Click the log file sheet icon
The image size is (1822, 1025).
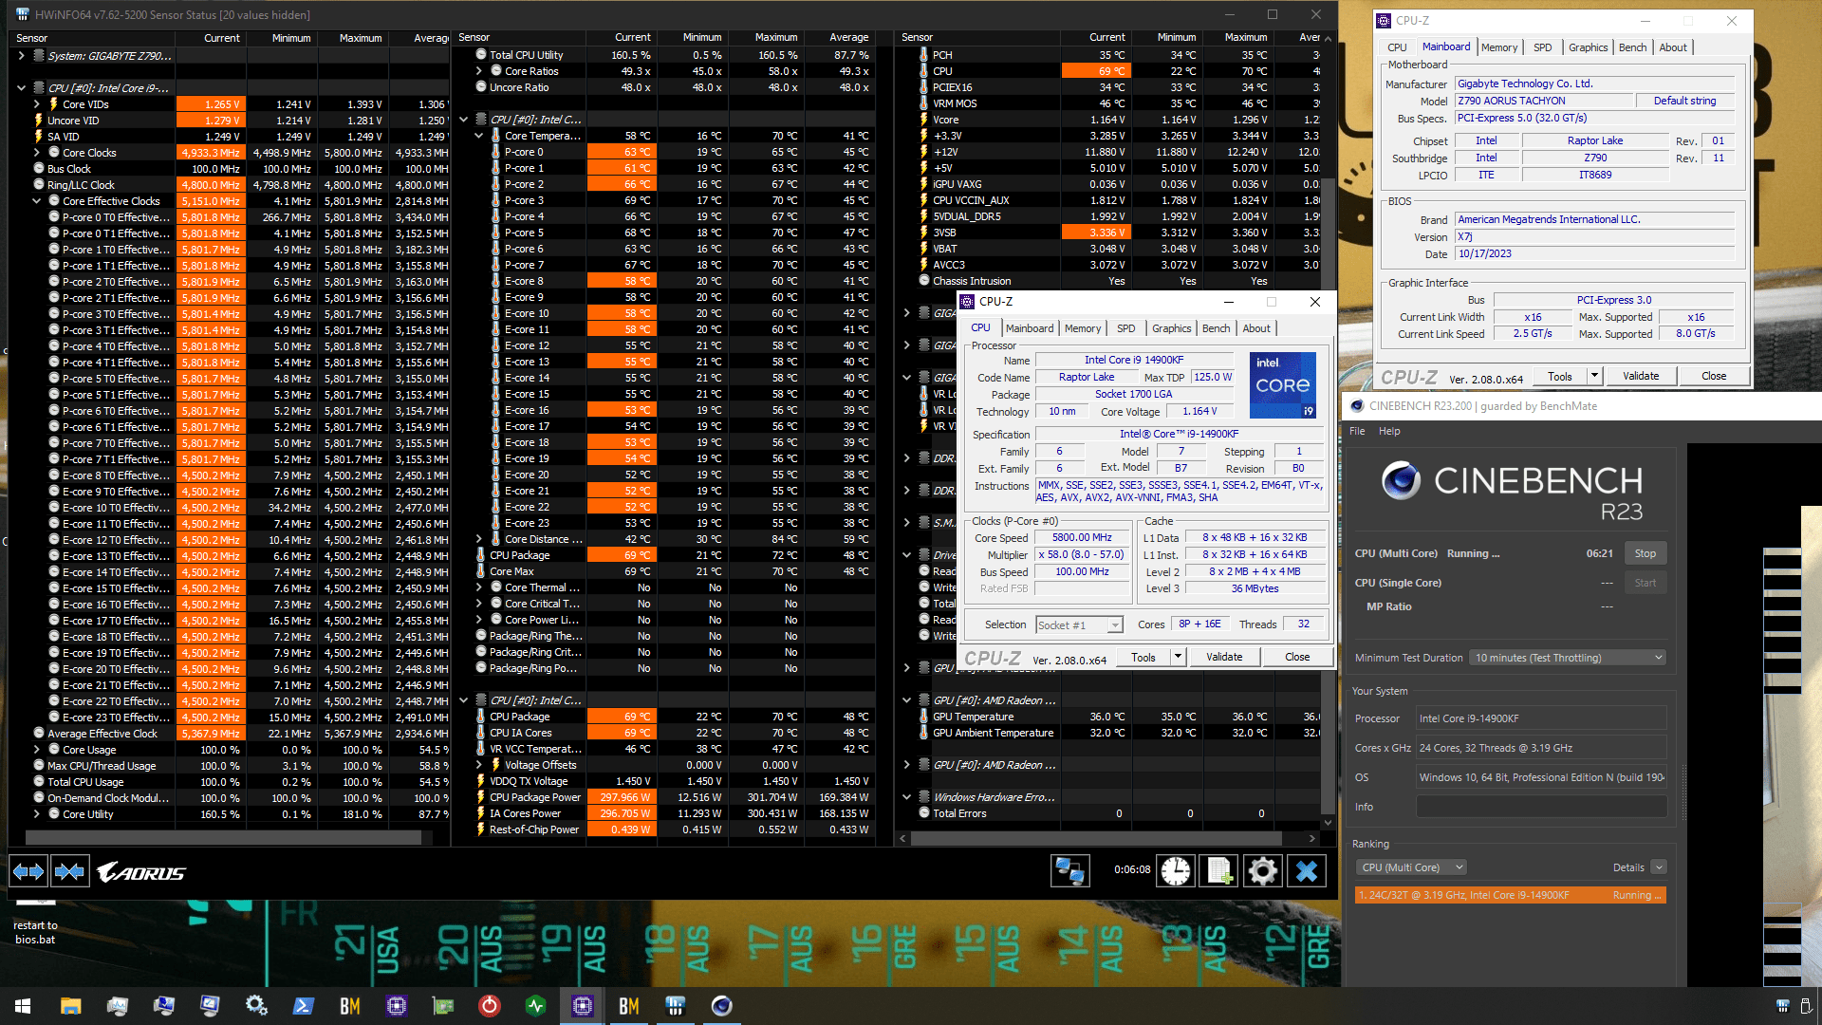[1219, 871]
